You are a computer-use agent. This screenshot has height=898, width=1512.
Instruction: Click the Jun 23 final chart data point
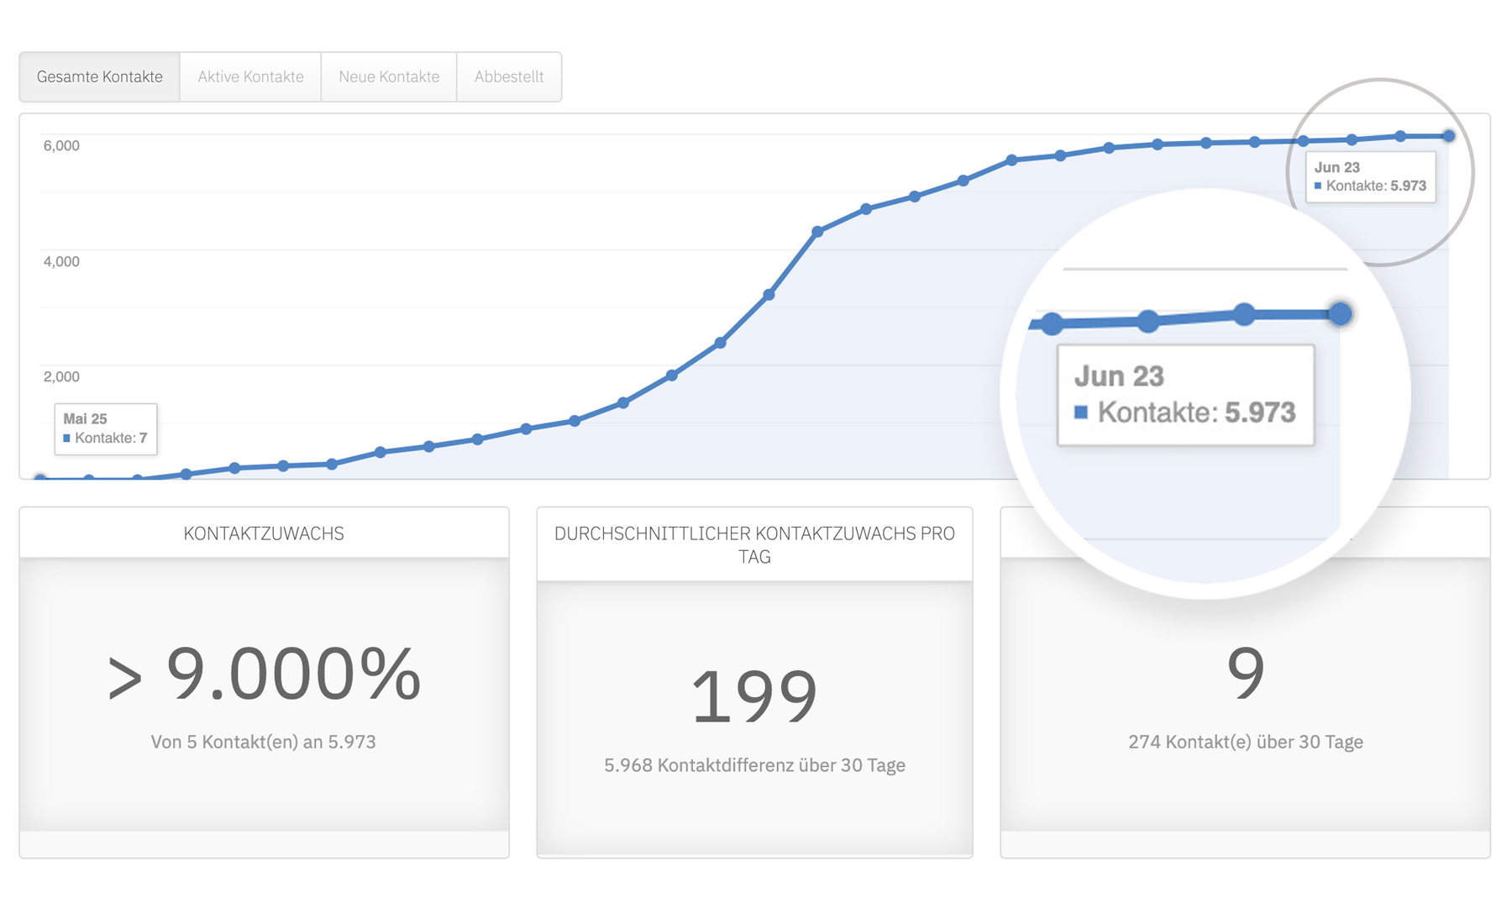1449,135
